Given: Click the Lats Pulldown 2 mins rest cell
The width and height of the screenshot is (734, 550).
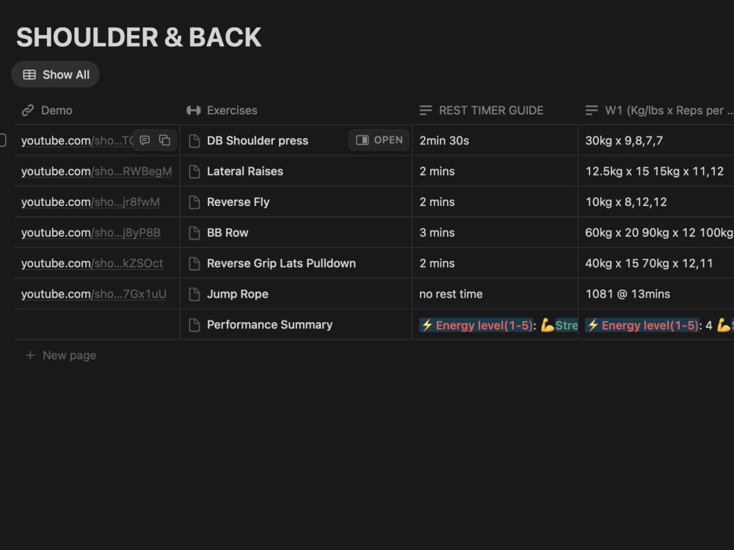Looking at the screenshot, I should click(x=495, y=263).
